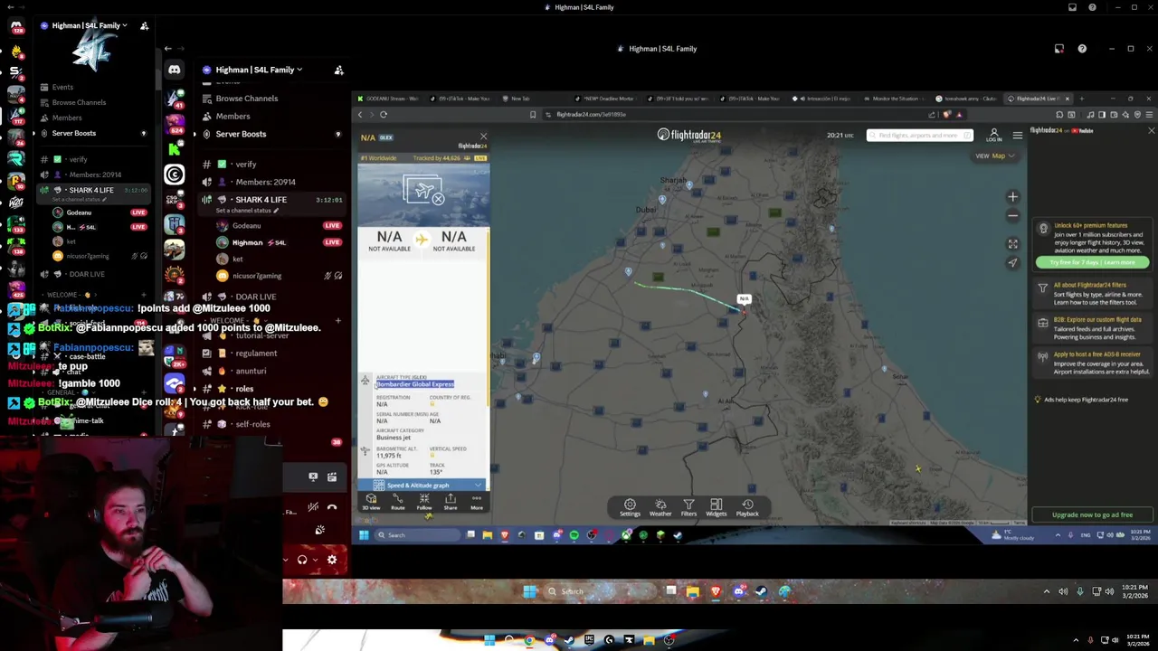Open a new browser tab
Viewport: 1158px width, 651px height.
[1083, 99]
